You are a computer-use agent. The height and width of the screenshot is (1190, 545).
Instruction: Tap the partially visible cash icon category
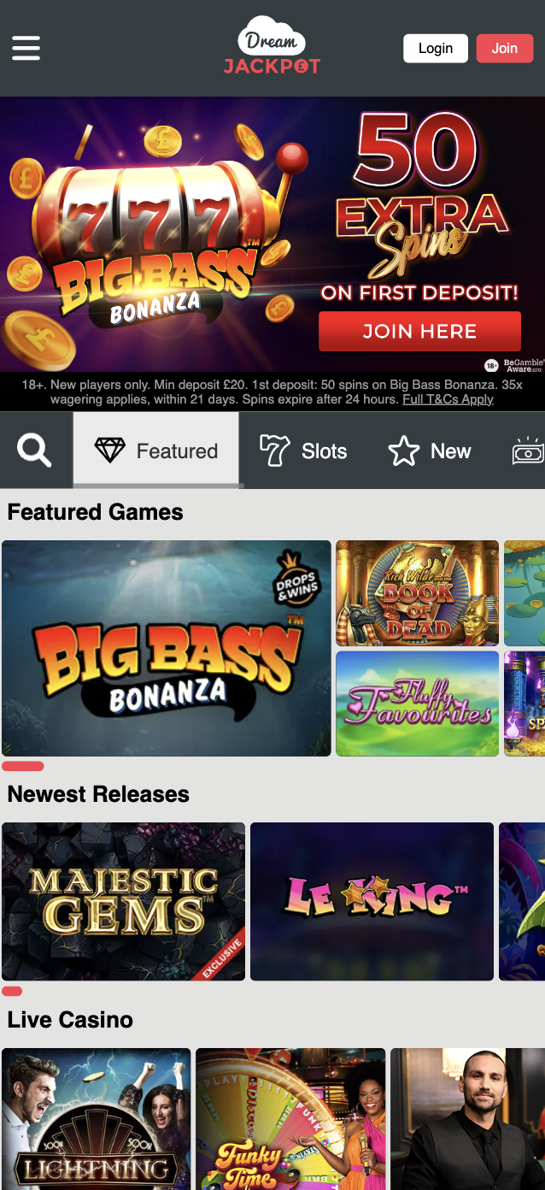pyautogui.click(x=529, y=451)
